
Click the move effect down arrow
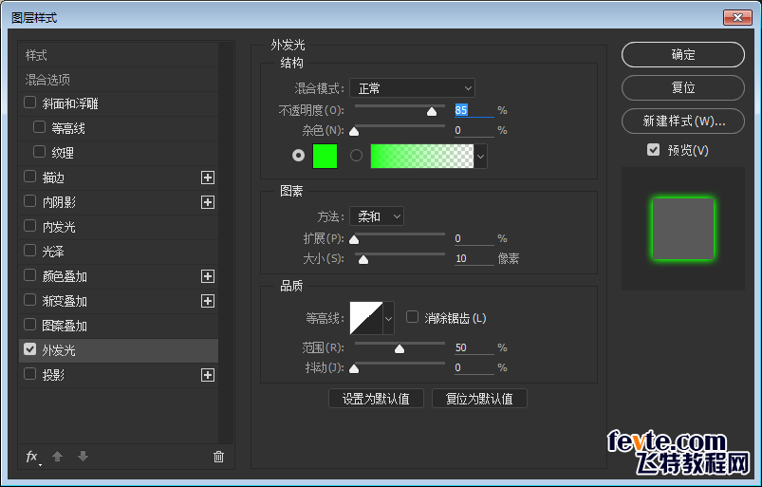click(x=84, y=457)
